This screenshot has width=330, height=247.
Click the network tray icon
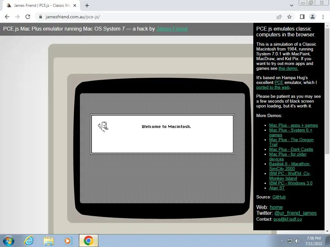point(290,241)
